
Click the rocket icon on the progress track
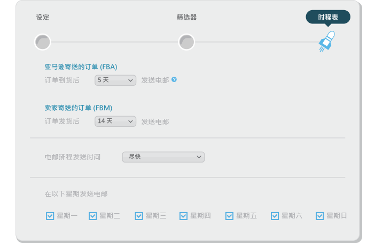click(x=326, y=41)
